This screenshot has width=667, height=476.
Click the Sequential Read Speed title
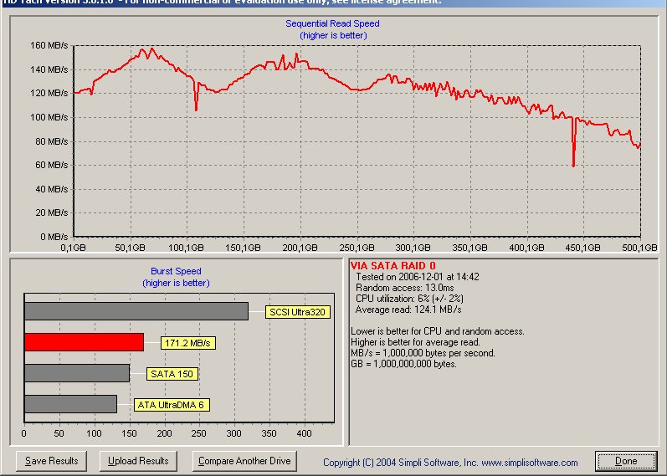[332, 23]
